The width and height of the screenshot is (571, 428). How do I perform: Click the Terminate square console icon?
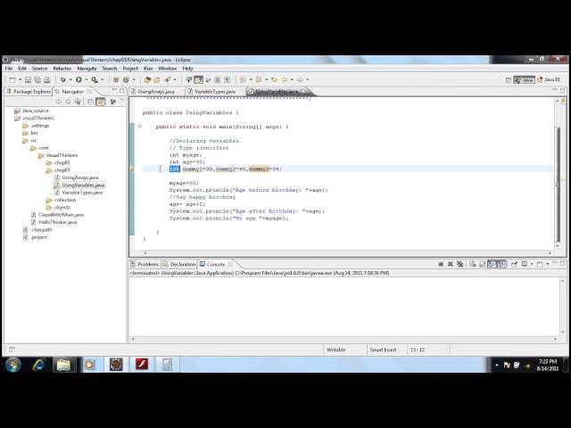[441, 264]
